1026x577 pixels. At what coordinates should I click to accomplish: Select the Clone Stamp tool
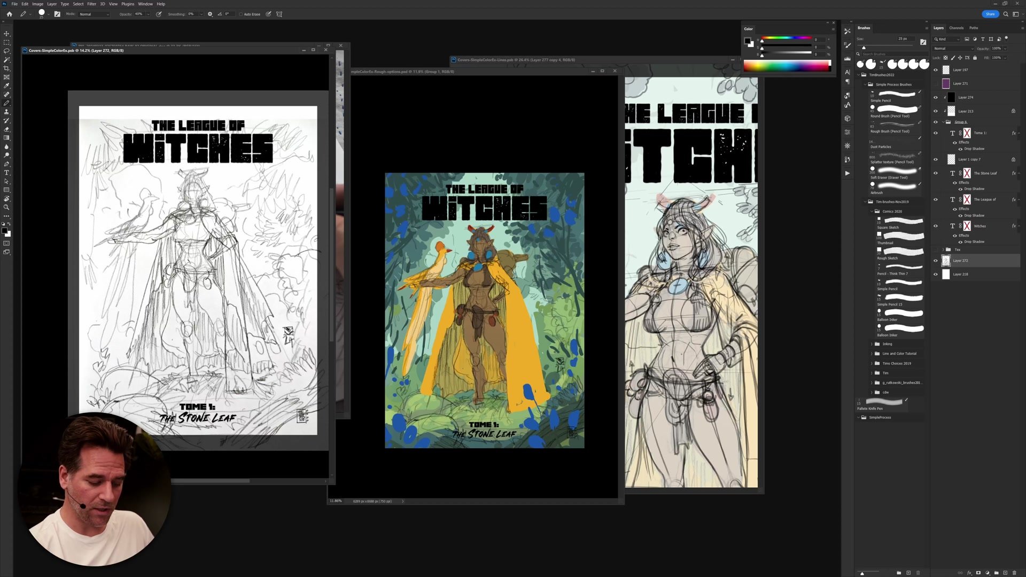click(6, 112)
